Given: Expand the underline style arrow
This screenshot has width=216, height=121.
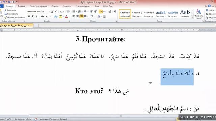Looking at the screenshot, I should coord(39,16).
